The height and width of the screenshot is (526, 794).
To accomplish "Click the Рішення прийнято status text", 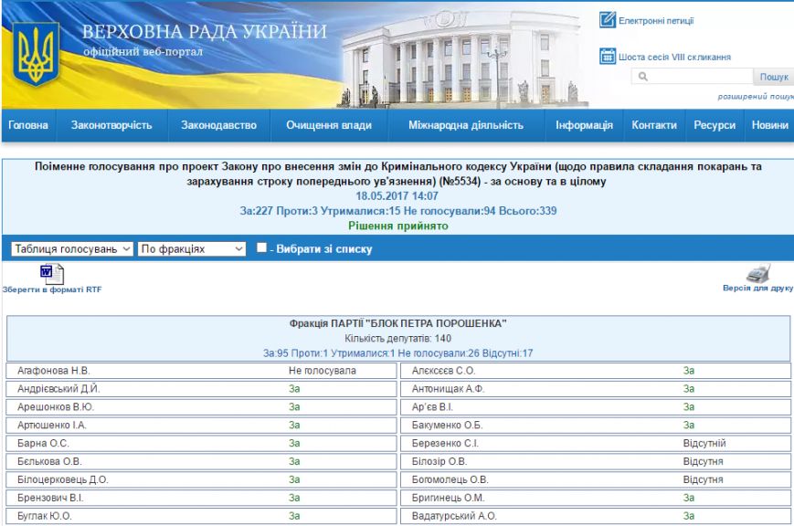I will coord(398,226).
